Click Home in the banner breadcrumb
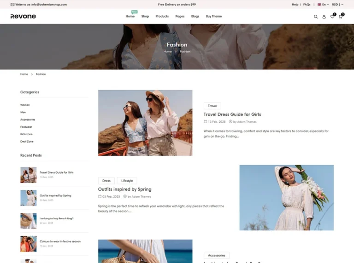 [167, 51]
